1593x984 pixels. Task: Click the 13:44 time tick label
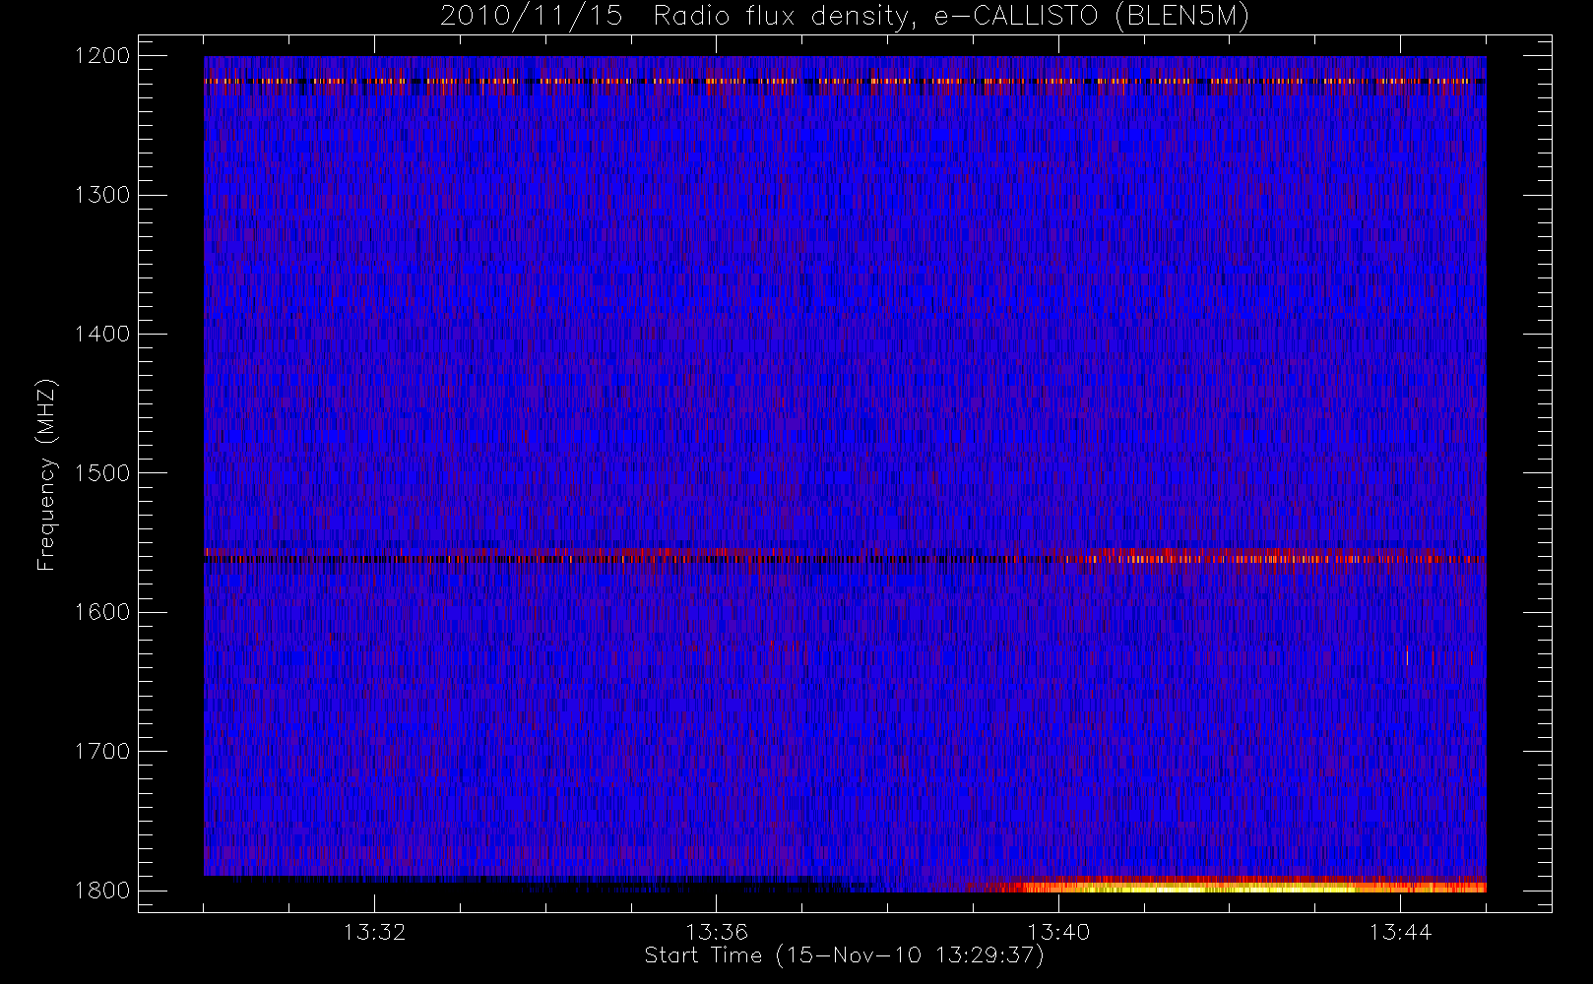click(1400, 932)
